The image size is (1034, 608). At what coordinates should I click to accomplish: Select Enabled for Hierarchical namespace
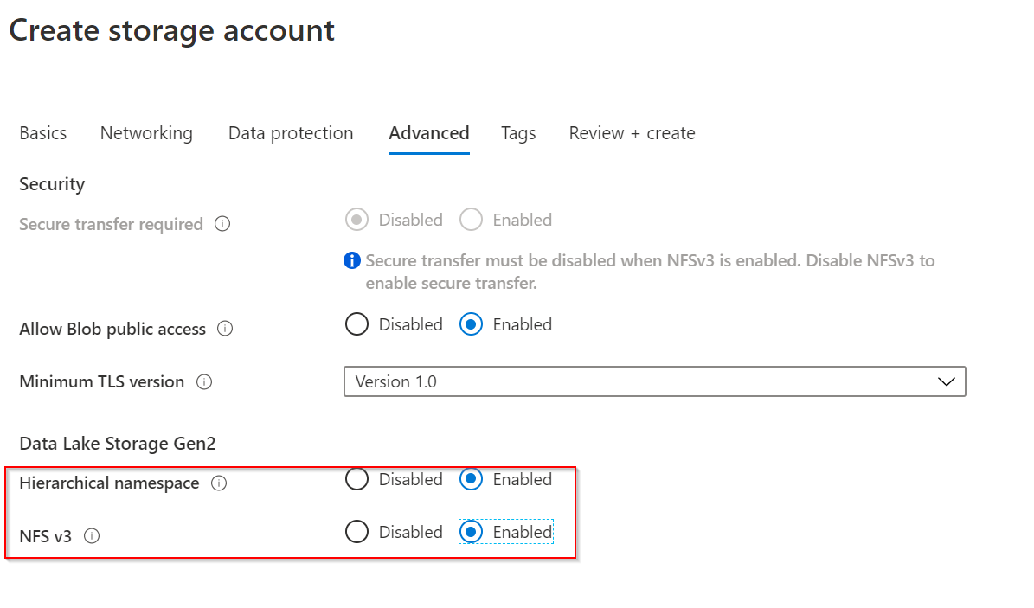pos(471,479)
